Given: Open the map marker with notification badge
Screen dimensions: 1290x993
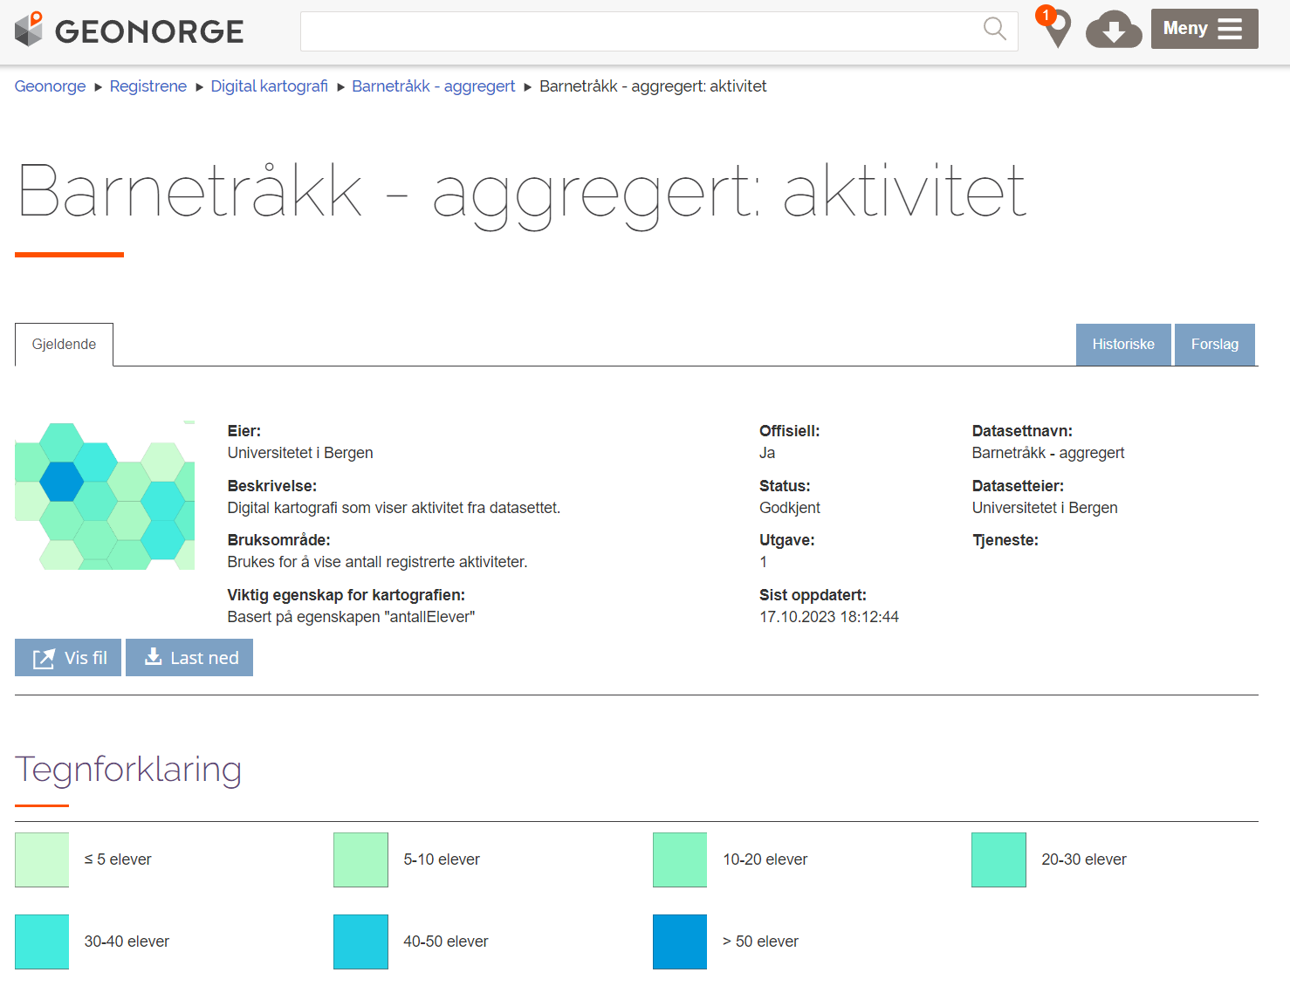Looking at the screenshot, I should tap(1054, 27).
